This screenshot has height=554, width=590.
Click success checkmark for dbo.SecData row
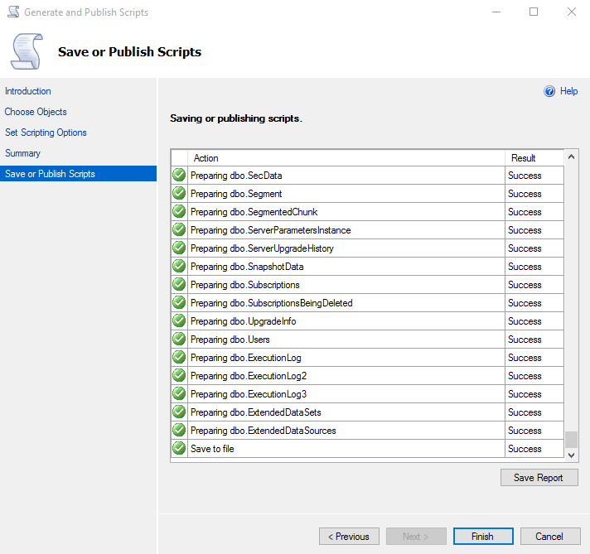point(179,175)
